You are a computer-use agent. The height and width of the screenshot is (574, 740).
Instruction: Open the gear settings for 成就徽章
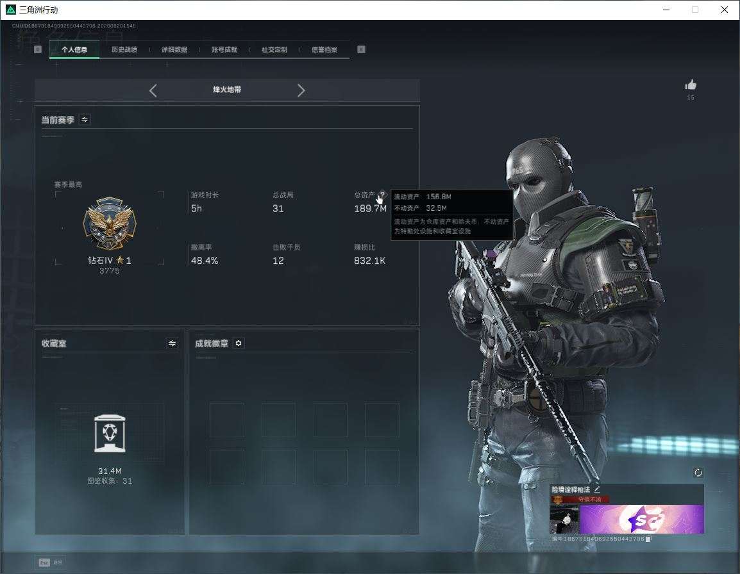click(239, 343)
